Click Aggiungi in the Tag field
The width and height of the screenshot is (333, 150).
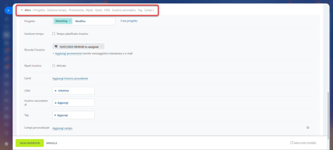[x=73, y=115]
